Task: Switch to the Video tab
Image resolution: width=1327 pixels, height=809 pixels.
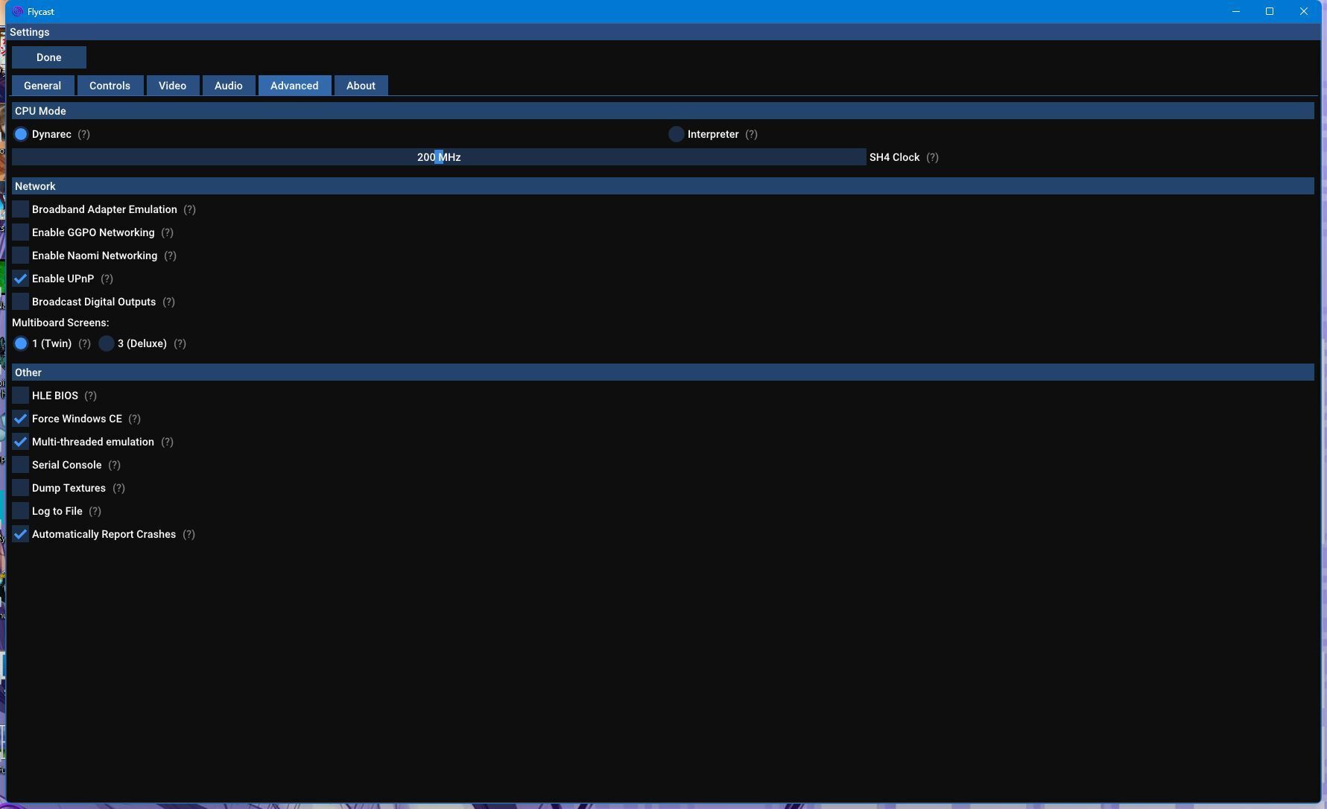Action: 172,86
